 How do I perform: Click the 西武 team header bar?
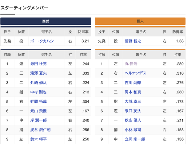(x=46, y=21)
